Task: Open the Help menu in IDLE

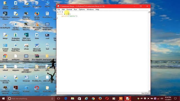Action: (97, 10)
